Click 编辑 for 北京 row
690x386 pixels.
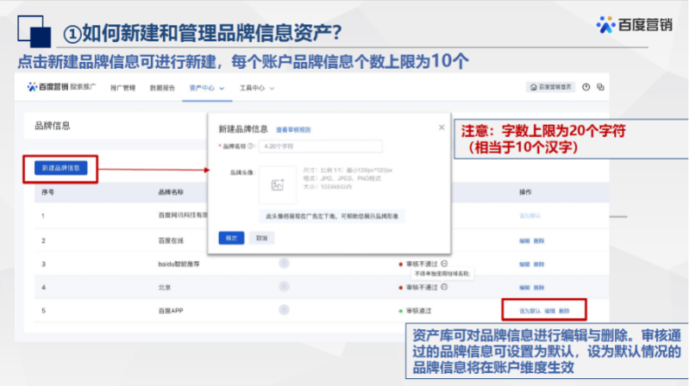click(524, 288)
